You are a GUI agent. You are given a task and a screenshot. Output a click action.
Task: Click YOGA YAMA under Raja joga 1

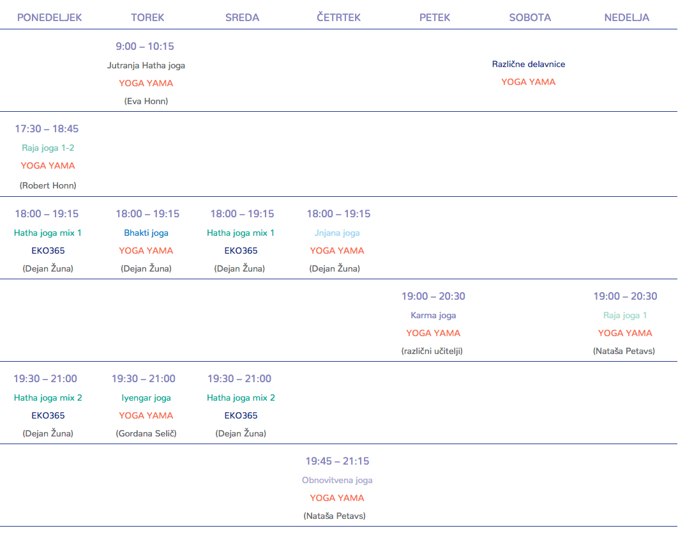pos(625,334)
